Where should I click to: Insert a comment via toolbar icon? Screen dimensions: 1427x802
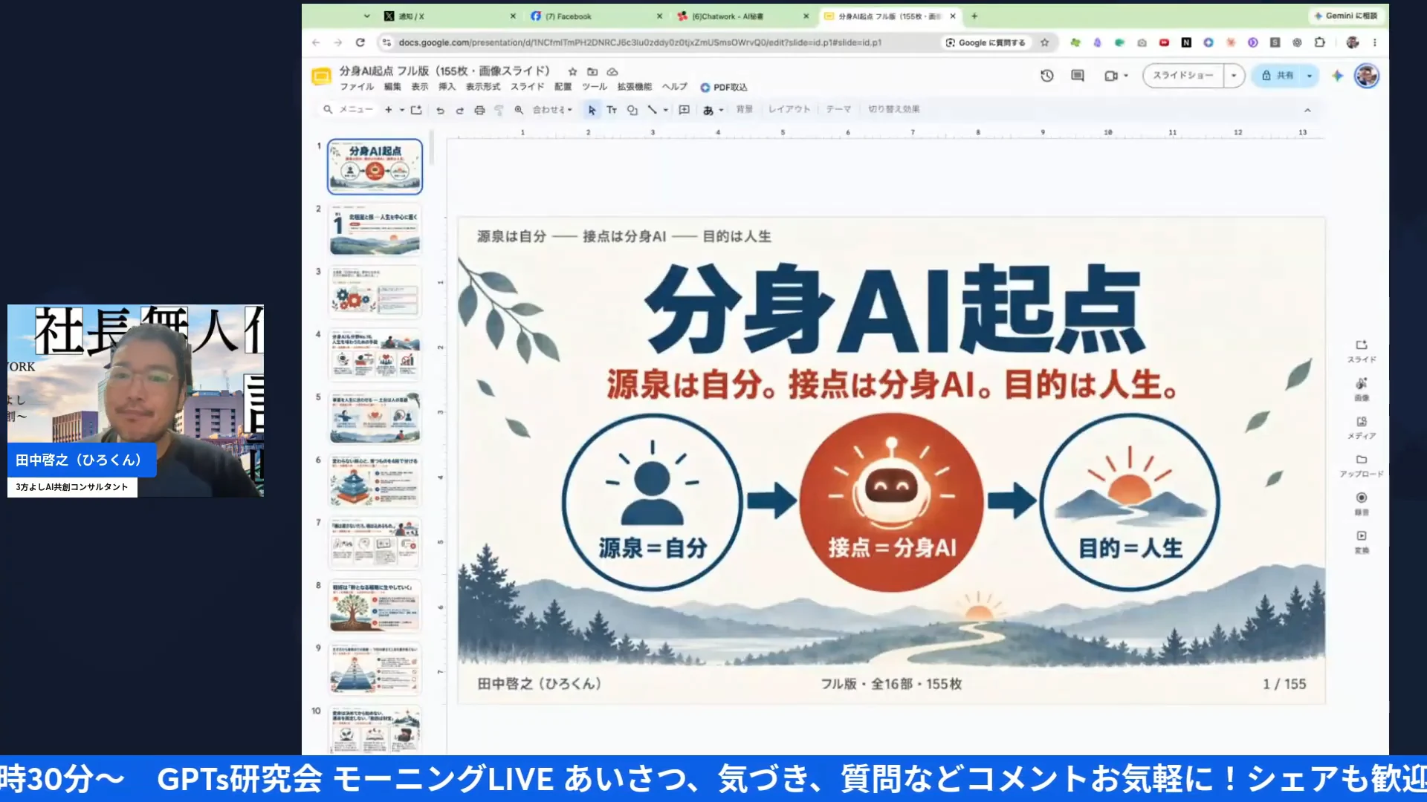(x=685, y=110)
